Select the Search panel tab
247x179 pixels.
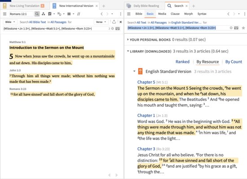click(x=179, y=6)
